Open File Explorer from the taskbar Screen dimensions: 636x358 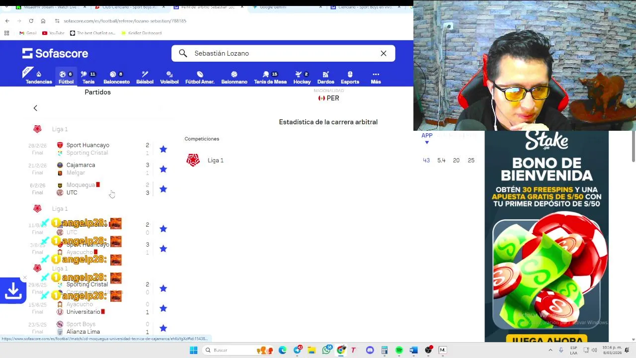click(x=312, y=350)
